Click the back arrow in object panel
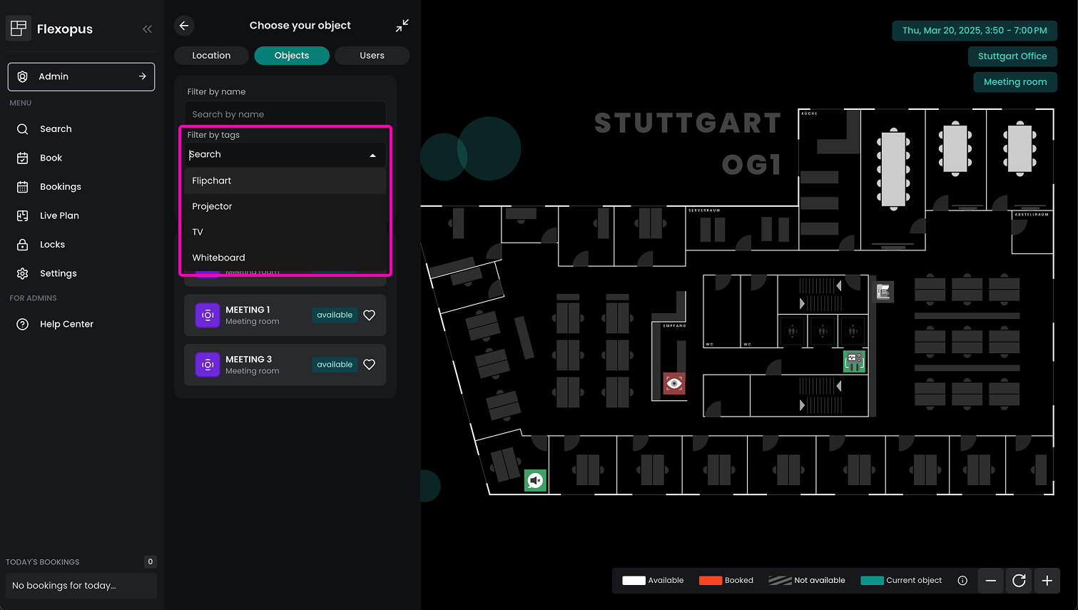Image resolution: width=1078 pixels, height=610 pixels. pyautogui.click(x=184, y=26)
